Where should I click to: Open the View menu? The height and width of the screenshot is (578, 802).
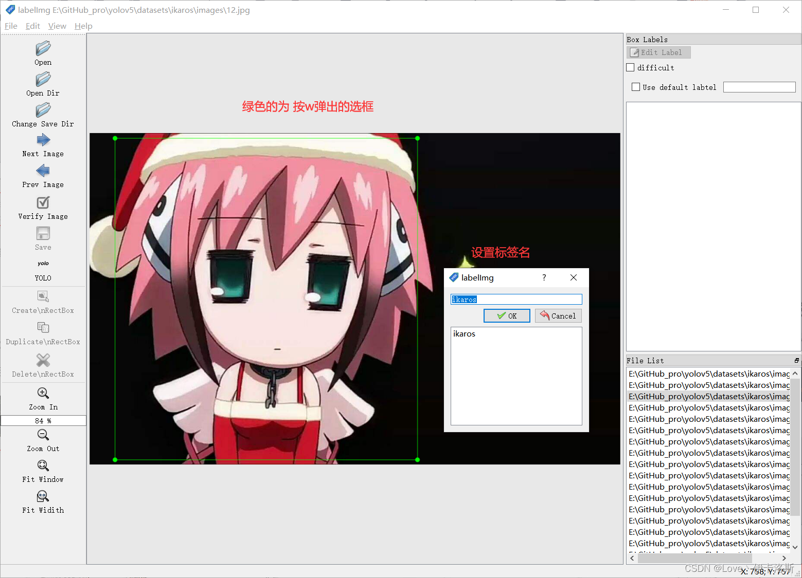point(57,26)
